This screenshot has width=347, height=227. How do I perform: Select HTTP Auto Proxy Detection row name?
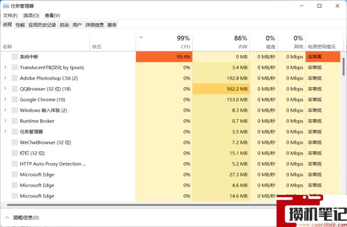[x=53, y=164]
